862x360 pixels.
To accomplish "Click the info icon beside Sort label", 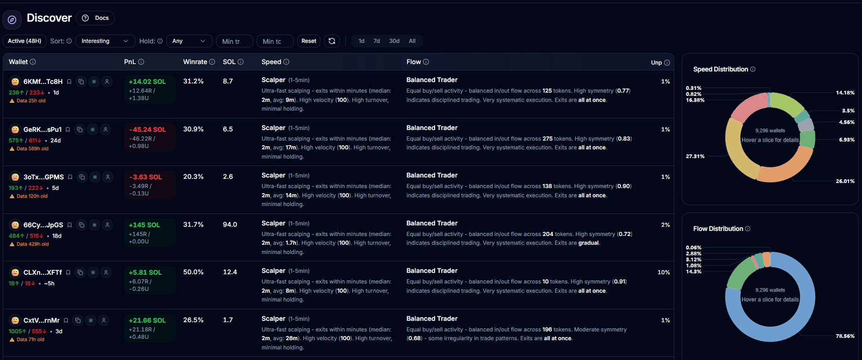I will 69,41.
